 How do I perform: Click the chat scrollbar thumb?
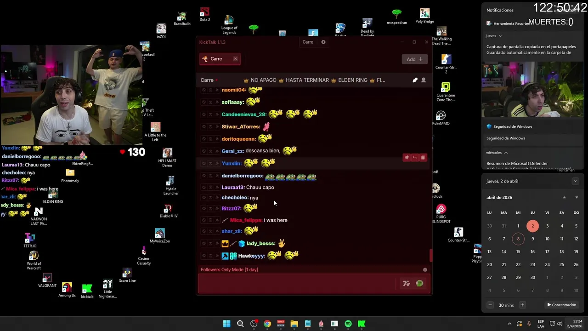(431, 255)
